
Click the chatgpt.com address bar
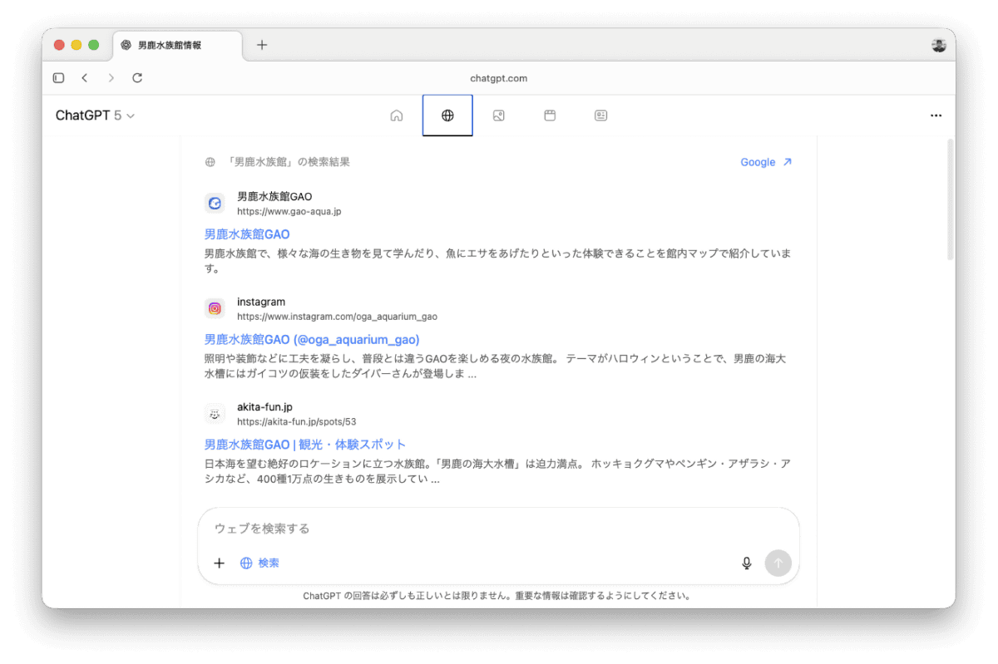point(499,78)
